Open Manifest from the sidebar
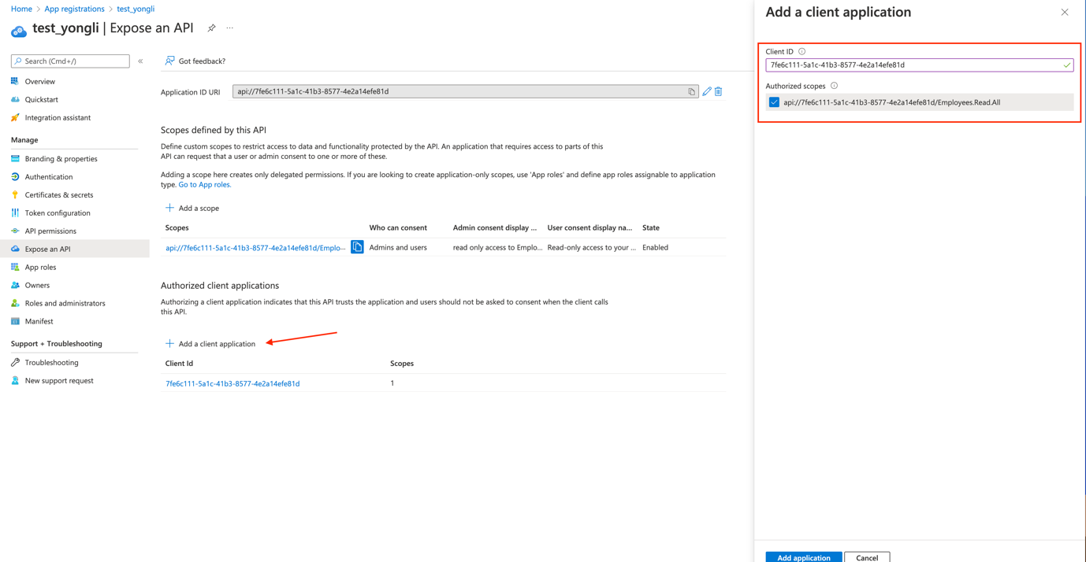 tap(37, 321)
